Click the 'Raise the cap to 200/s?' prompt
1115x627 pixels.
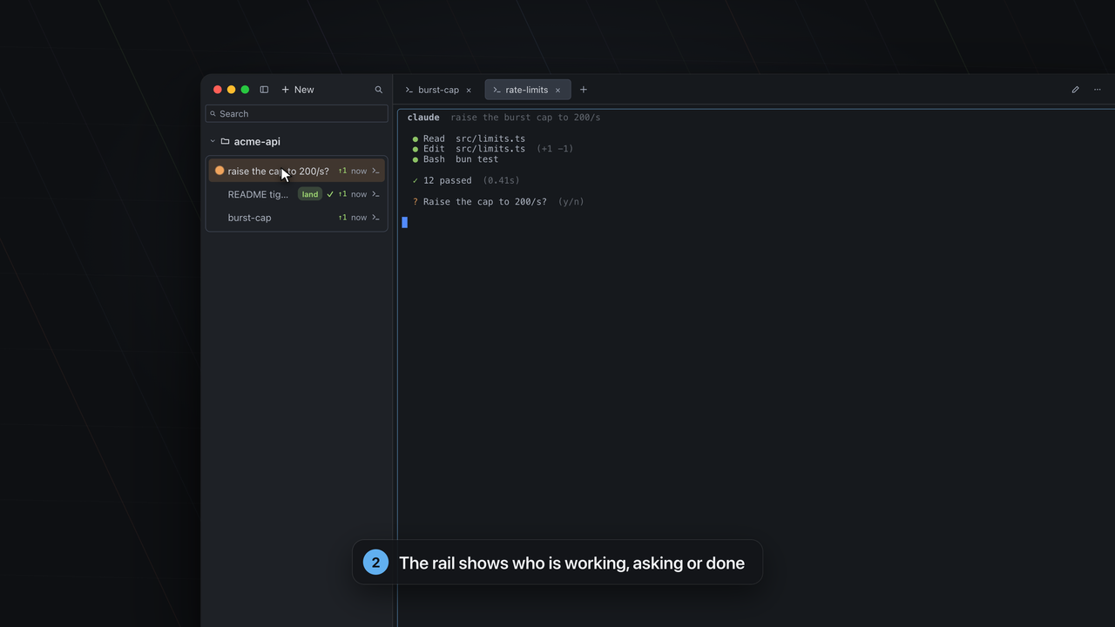coord(497,201)
